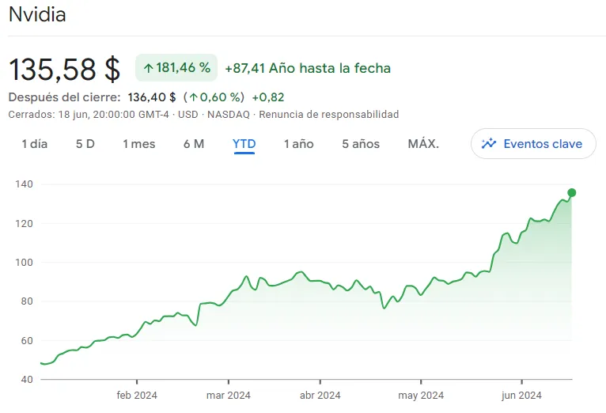Click the +87,41 Año hasta la fecha text
This screenshot has height=413, width=606.
308,68
